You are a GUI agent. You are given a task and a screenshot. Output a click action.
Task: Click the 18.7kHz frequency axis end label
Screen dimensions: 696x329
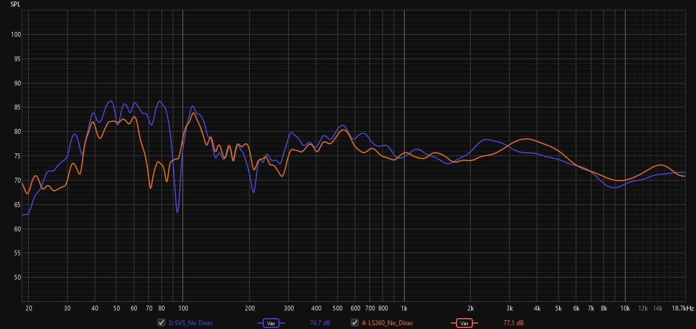pyautogui.click(x=683, y=308)
